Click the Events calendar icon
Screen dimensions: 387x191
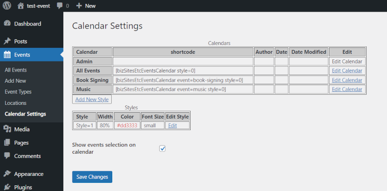pyautogui.click(x=7, y=55)
